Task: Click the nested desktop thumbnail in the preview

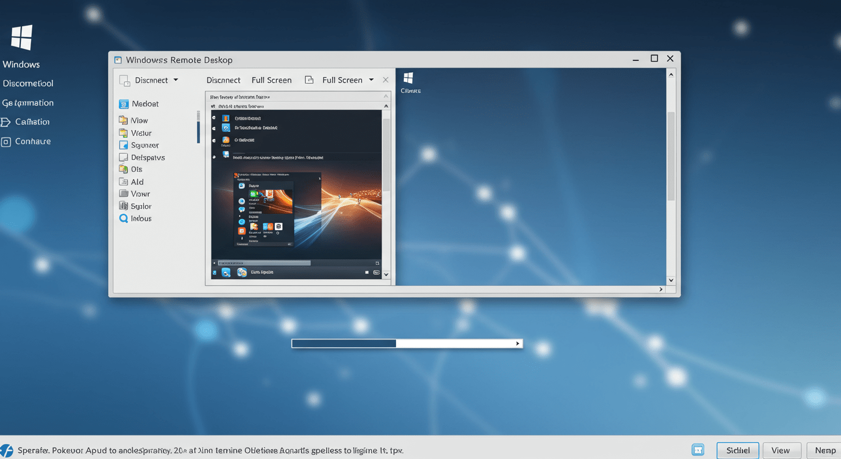Action: tap(277, 210)
